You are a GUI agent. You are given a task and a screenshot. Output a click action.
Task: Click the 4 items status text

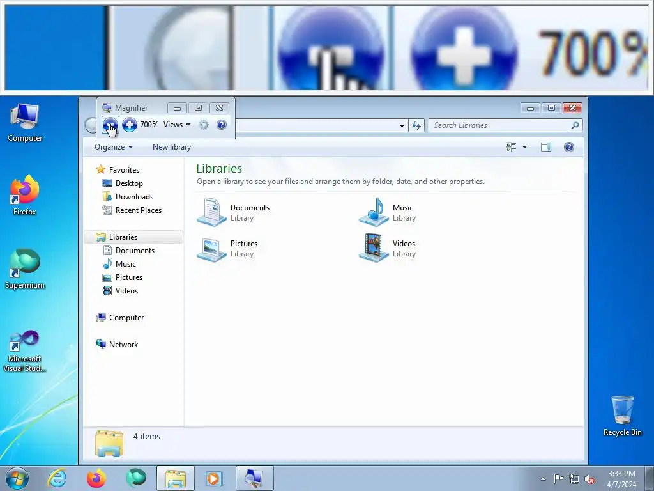146,436
